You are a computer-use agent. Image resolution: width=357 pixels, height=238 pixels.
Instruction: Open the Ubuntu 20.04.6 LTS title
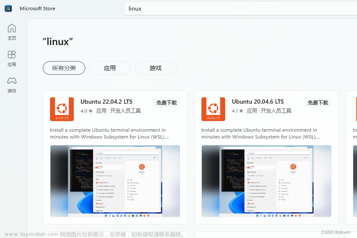(258, 102)
